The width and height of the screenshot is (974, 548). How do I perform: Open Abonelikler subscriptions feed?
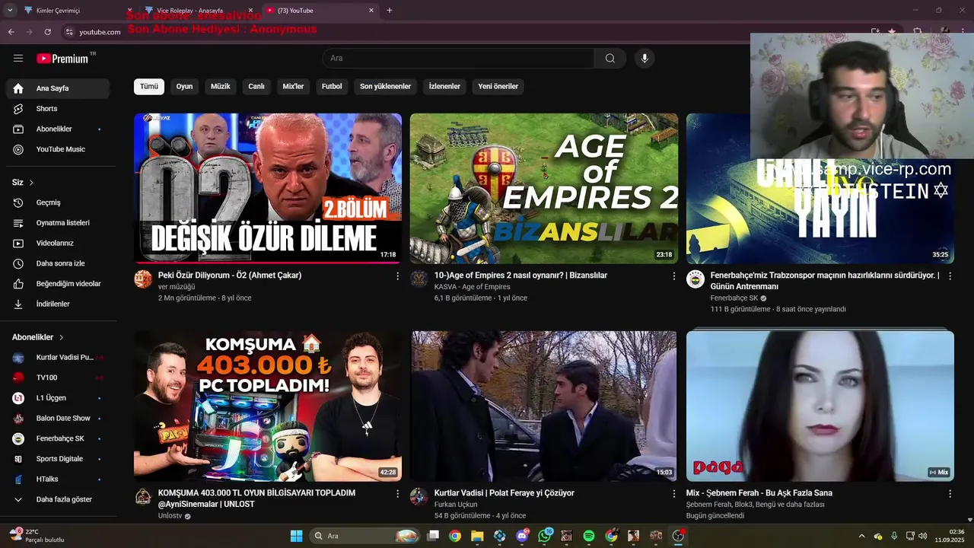58,129
